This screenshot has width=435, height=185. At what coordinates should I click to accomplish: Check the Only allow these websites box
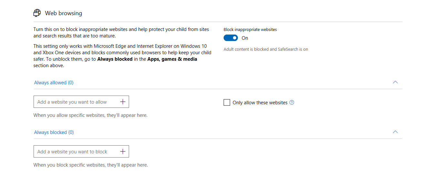[x=227, y=103]
